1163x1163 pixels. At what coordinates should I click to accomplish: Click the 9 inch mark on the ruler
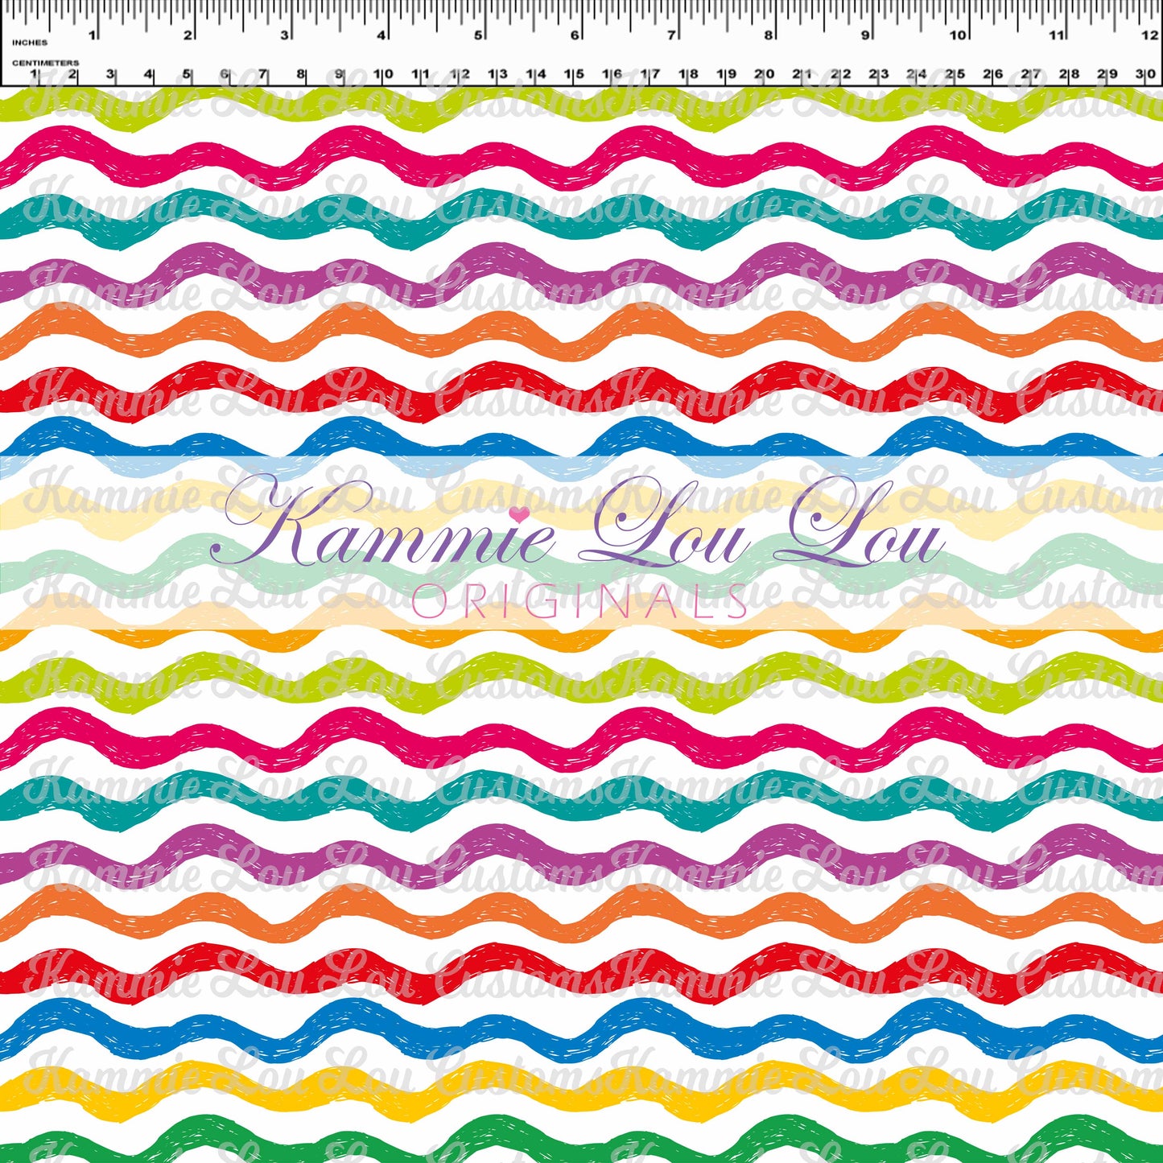coord(866,35)
